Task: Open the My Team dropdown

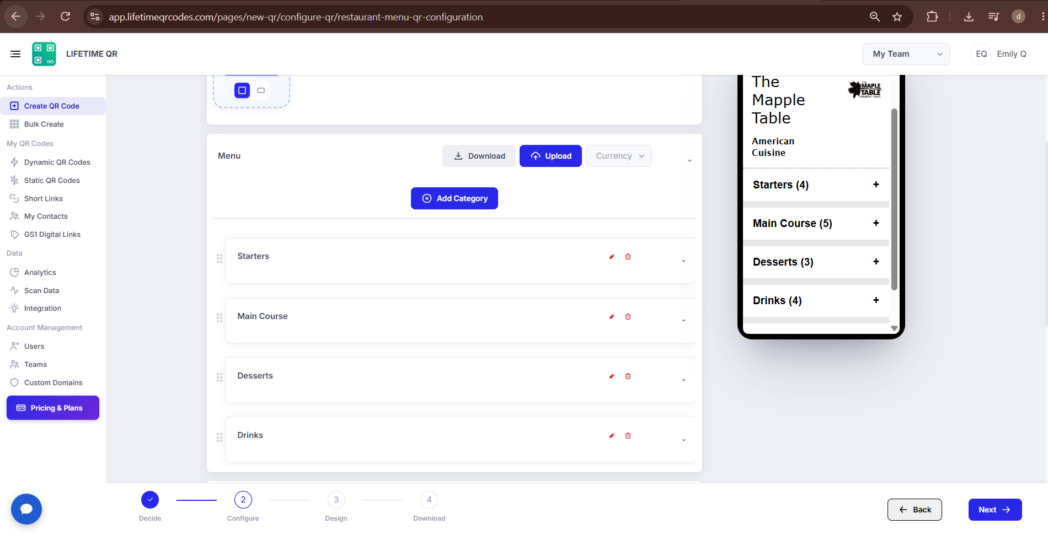Action: (x=906, y=54)
